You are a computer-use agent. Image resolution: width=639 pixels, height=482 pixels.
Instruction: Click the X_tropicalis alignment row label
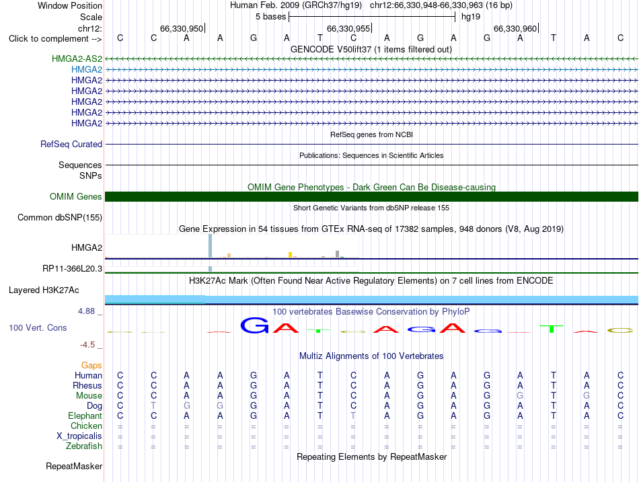[x=79, y=436]
